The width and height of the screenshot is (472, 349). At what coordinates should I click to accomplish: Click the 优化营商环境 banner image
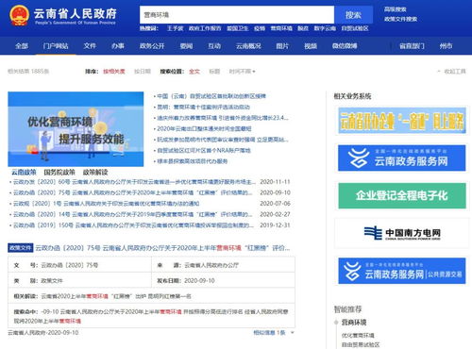click(76, 129)
